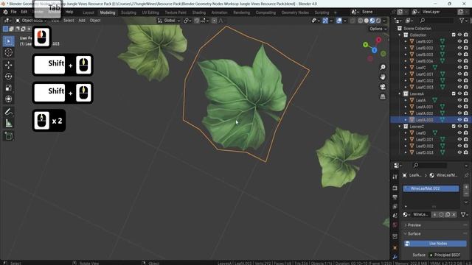This screenshot has height=265, width=472.
Task: Open the View Layer properties tab
Action: [395, 207]
